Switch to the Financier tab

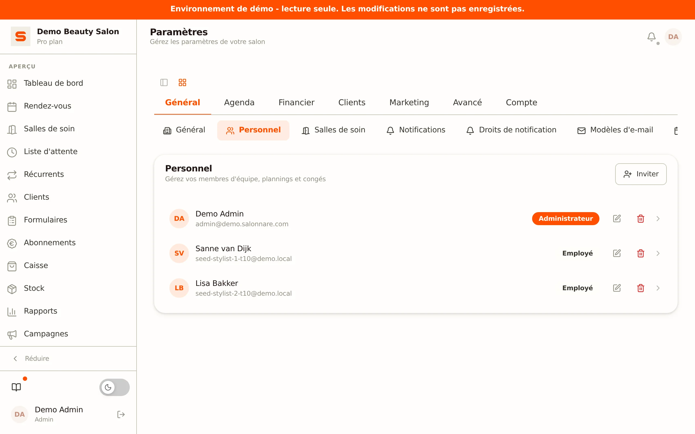296,103
